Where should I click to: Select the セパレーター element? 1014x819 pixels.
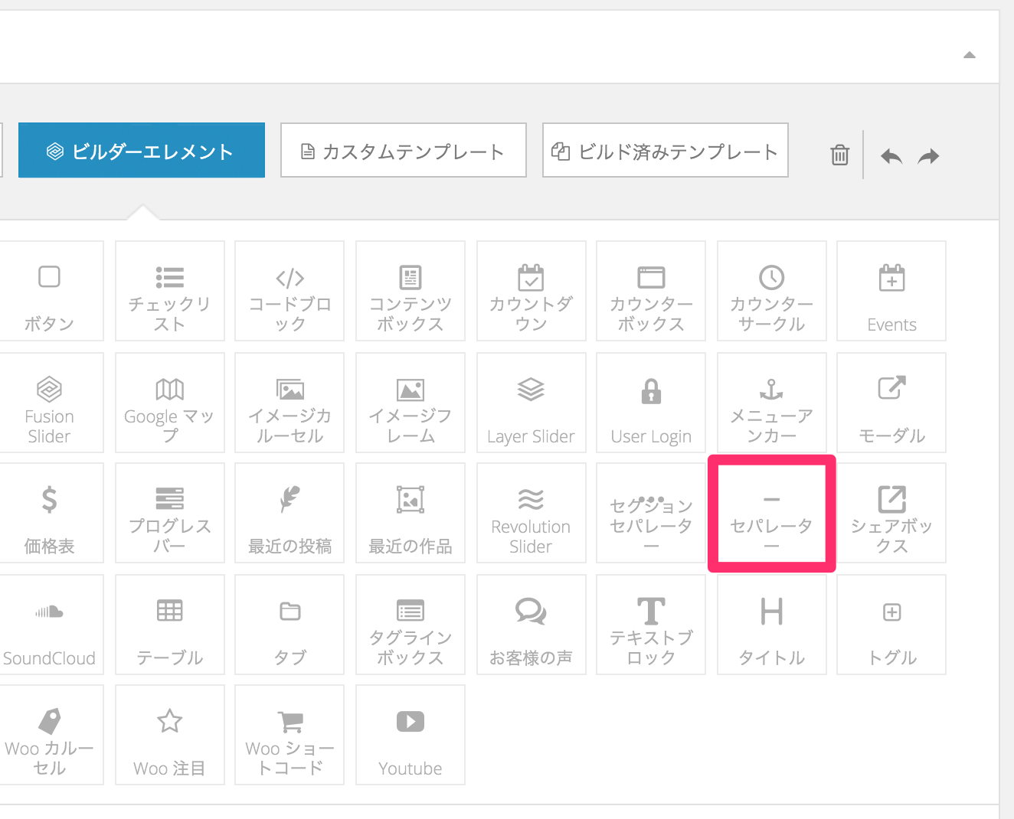click(x=771, y=514)
